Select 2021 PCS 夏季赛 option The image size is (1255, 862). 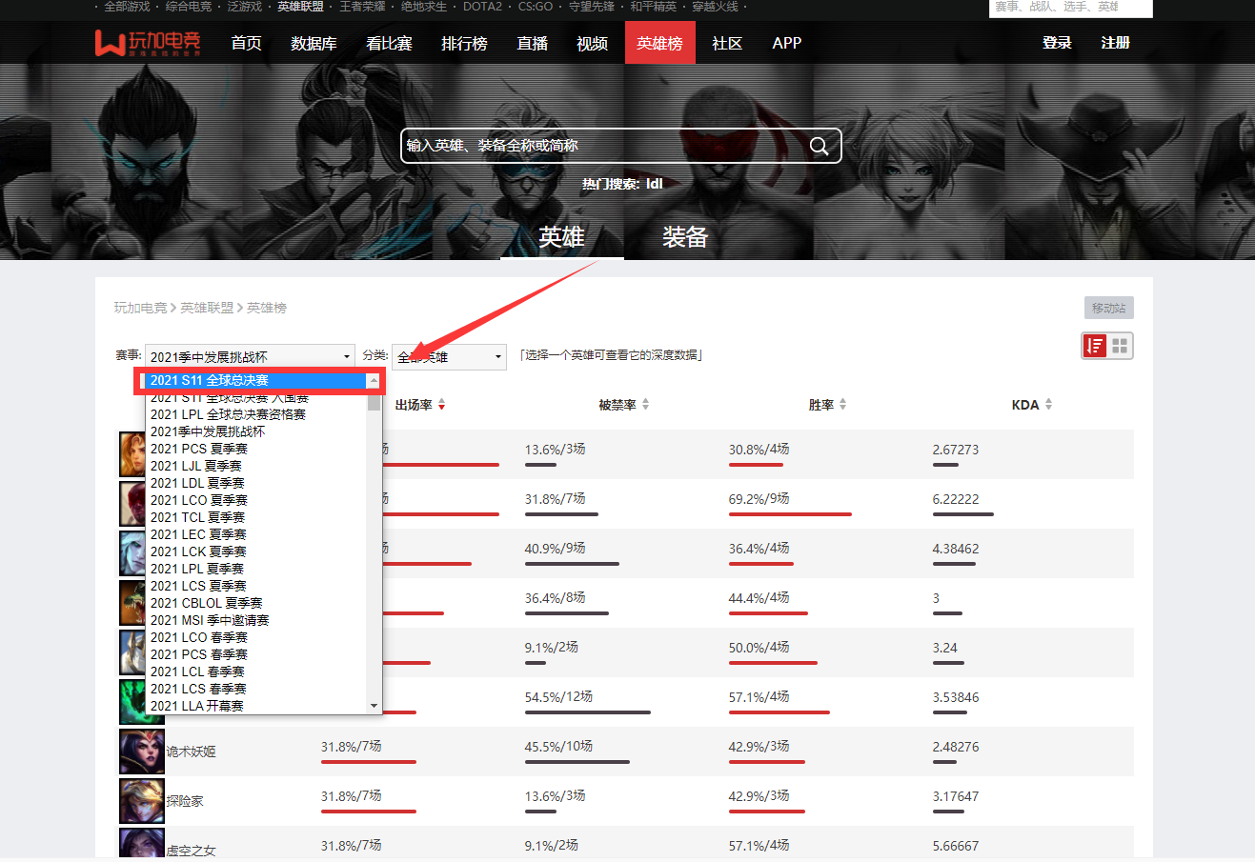tap(256, 449)
